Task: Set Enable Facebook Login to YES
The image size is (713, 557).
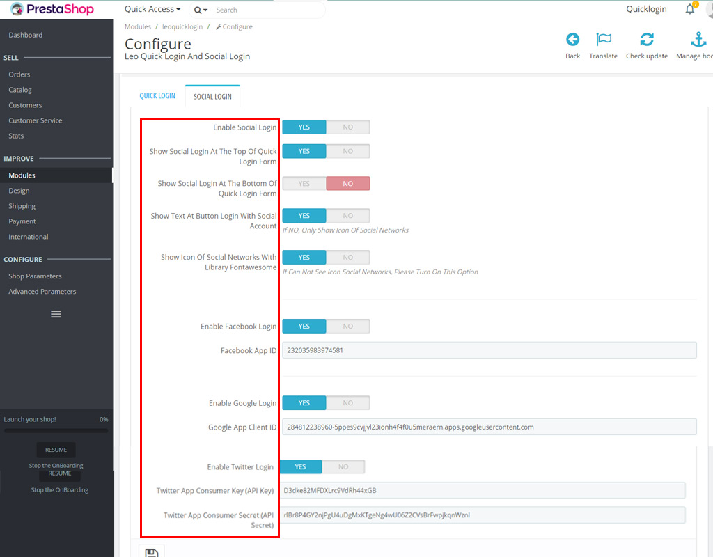Action: pyautogui.click(x=304, y=327)
